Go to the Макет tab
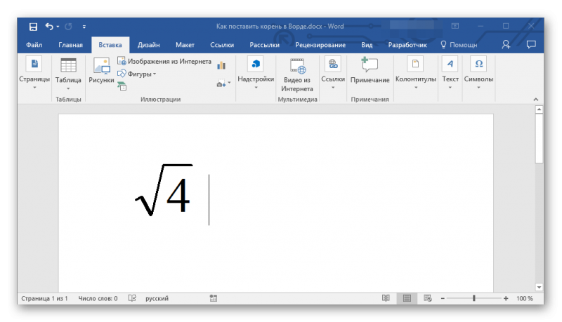This screenshot has width=562, height=322. pyautogui.click(x=185, y=45)
